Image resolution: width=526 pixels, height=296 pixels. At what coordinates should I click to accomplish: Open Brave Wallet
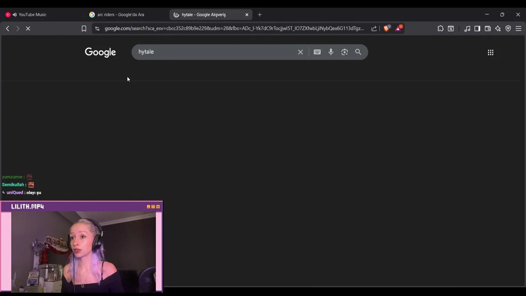[488, 28]
